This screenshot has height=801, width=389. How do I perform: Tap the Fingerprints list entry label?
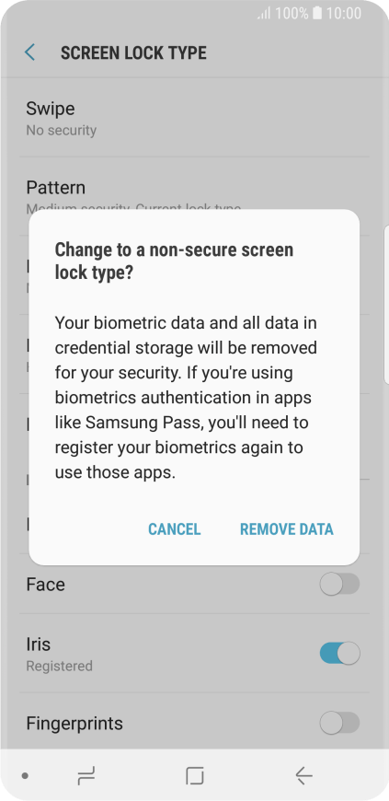(74, 724)
